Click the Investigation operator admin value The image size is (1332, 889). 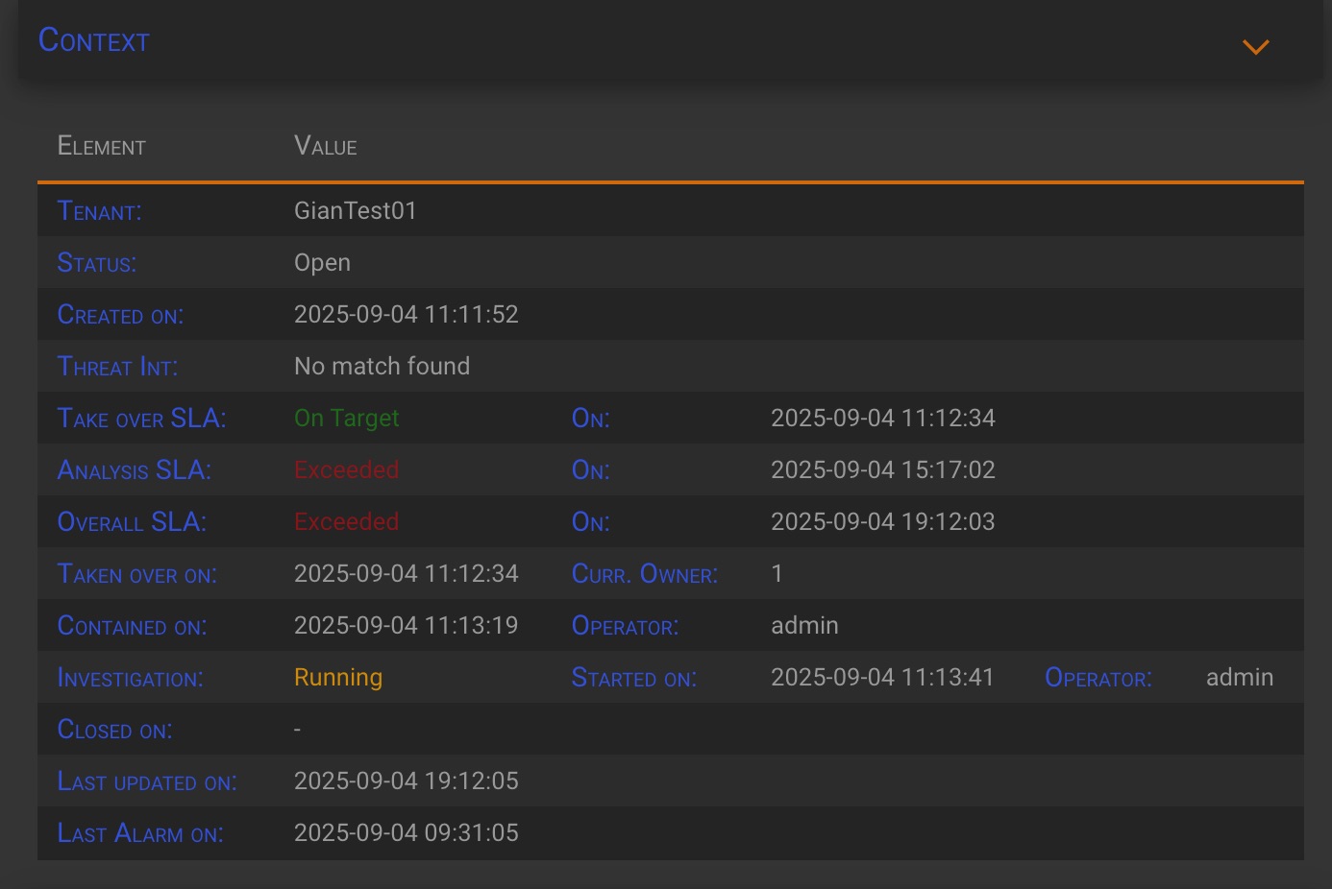coord(1239,678)
